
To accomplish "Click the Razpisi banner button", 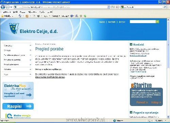I will pyautogui.click(x=18, y=106).
